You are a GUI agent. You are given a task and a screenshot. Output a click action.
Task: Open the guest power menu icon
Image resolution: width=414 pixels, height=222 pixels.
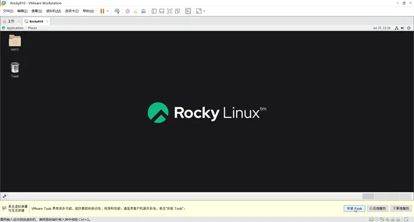(409, 28)
